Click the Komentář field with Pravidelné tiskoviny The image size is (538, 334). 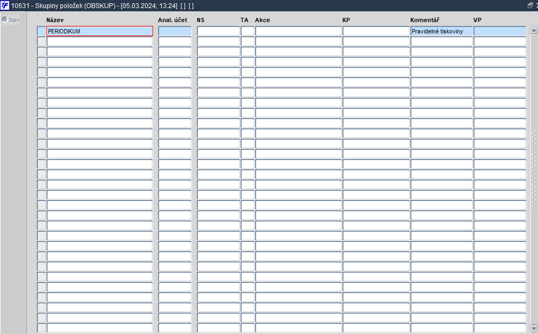click(x=442, y=31)
